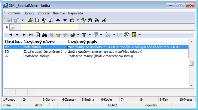Click the vertical scrollbar thumb

point(191,63)
